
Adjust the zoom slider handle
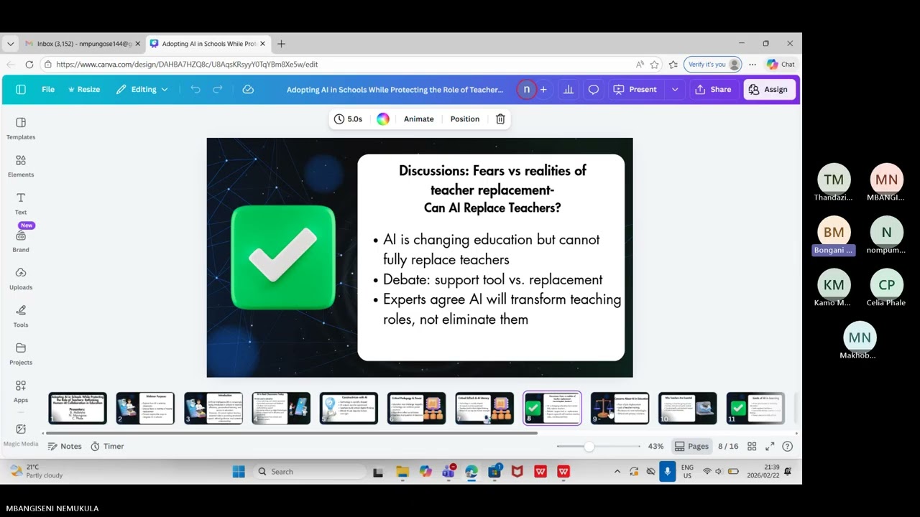[589, 447]
